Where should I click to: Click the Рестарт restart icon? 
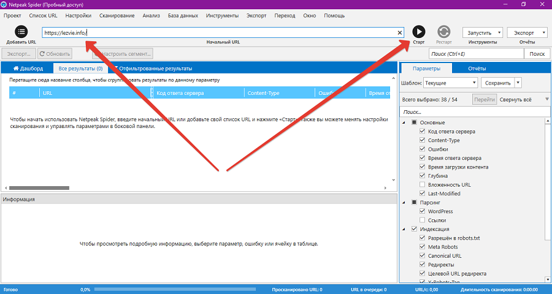444,32
